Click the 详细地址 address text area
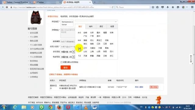The width and height of the screenshot is (195, 110). click(68, 33)
